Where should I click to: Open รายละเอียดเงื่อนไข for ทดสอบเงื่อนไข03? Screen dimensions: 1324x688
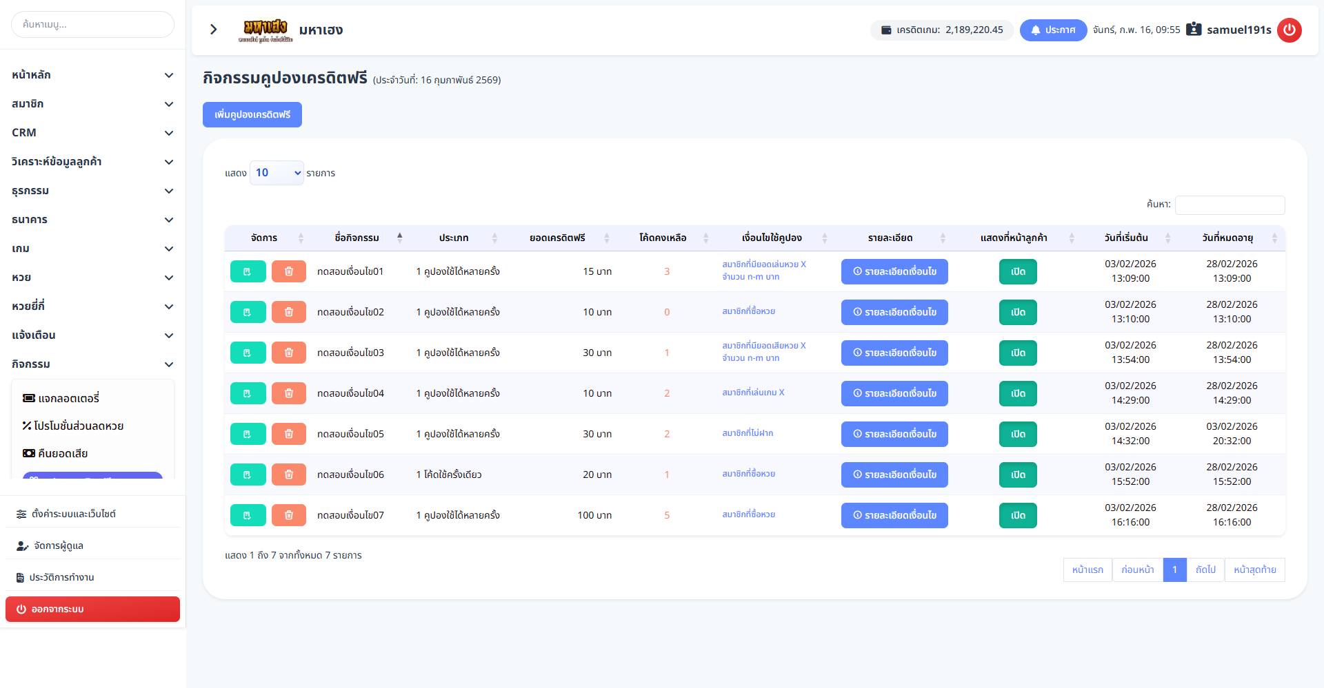pos(894,353)
